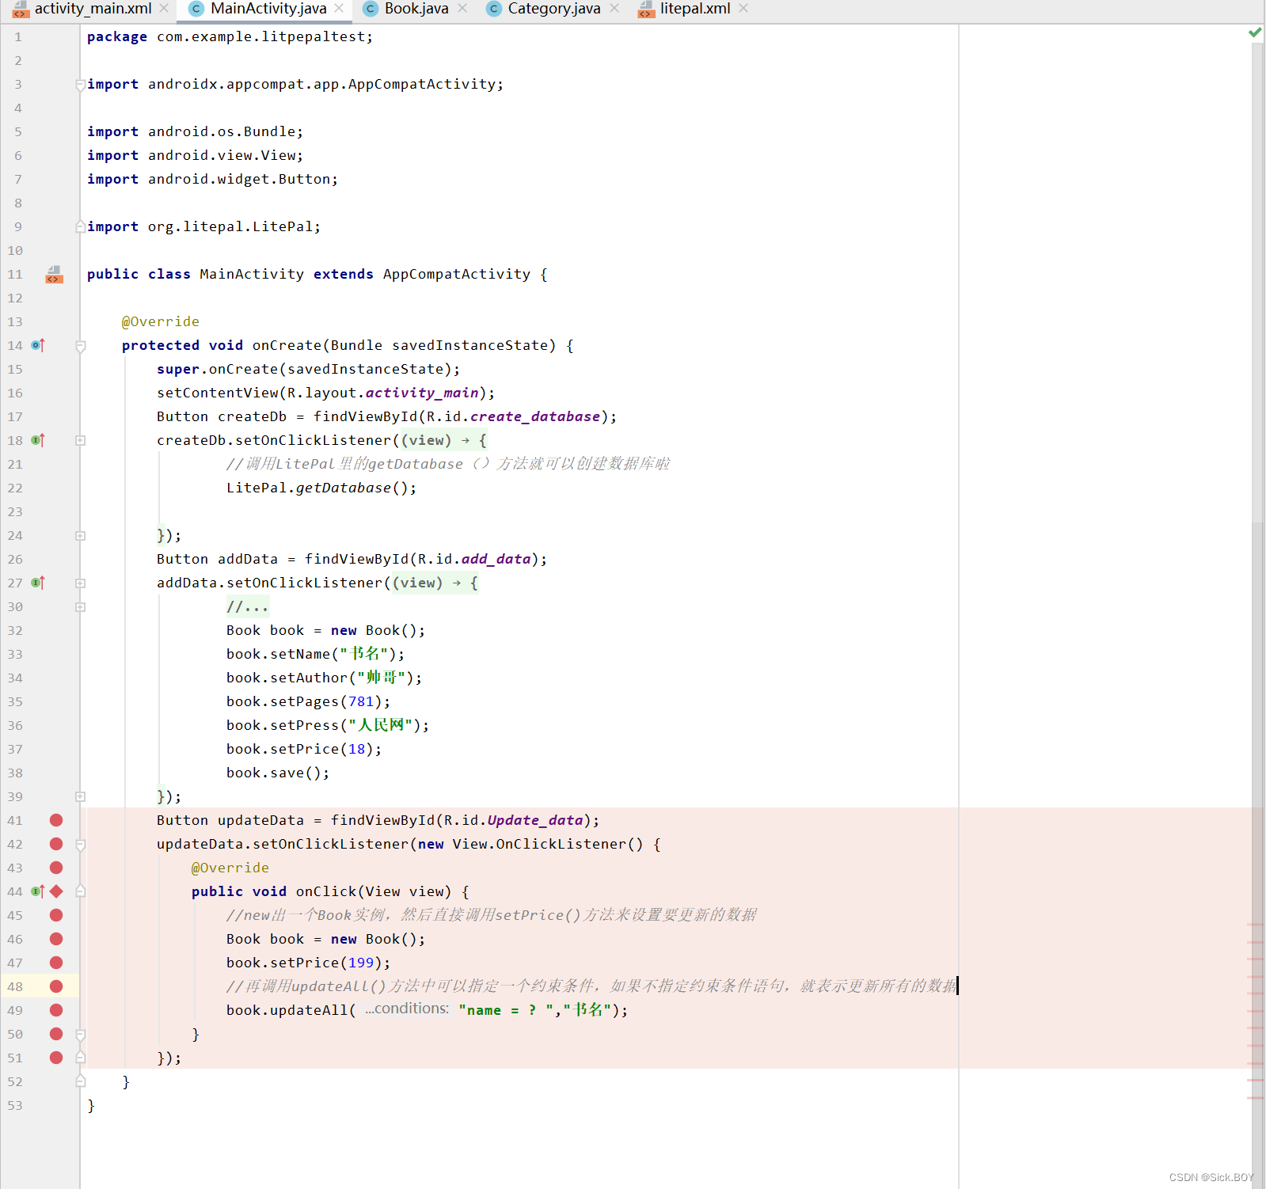
Task: Open the Category.java tab
Action: coord(554,9)
